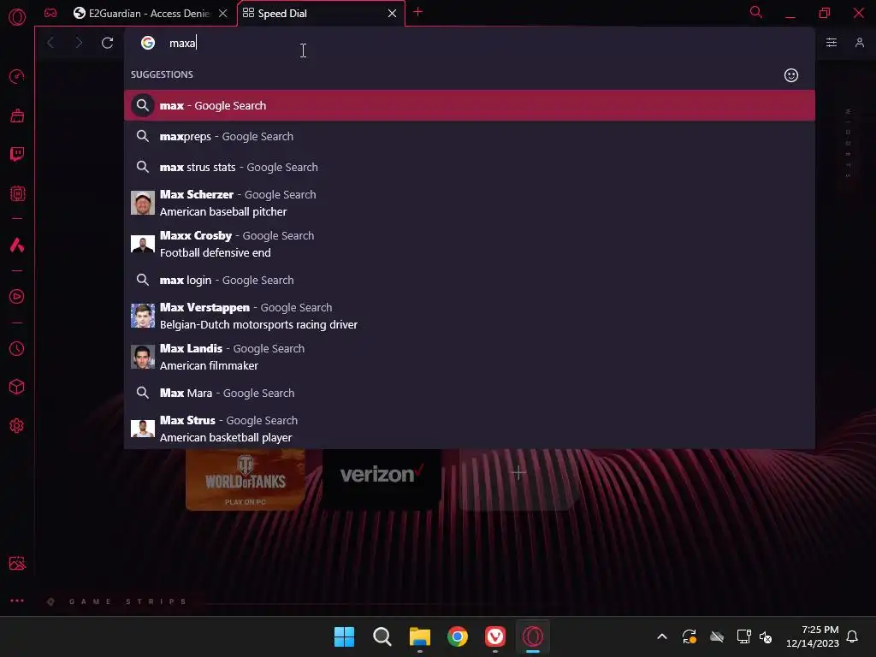Viewport: 876px width, 657px height.
Task: Open Settings gear icon in sidebar
Action: pos(17,426)
